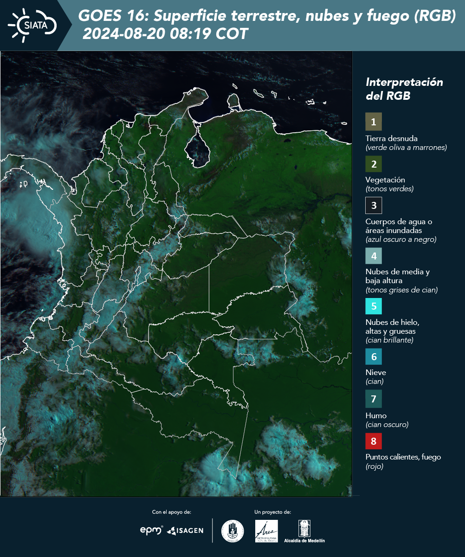The height and width of the screenshot is (557, 465).
Task: Click the circular seal logo in the footer
Action: point(232,531)
